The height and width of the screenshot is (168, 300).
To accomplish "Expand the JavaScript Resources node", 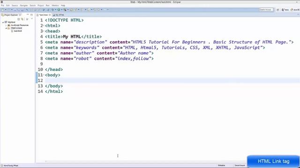I will click(6, 25).
